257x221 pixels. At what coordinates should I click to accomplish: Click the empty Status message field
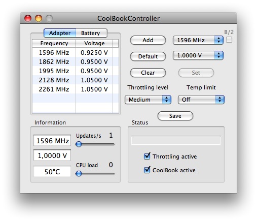click(176, 140)
